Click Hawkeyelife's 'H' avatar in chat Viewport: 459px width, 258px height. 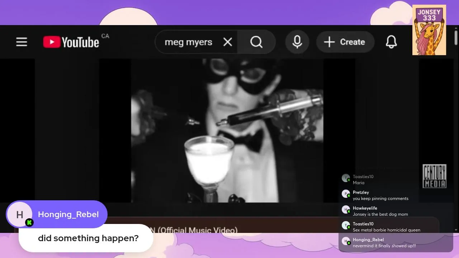coord(346,210)
